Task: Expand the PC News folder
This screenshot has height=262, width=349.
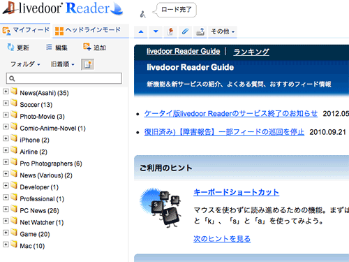Action: click(6, 209)
